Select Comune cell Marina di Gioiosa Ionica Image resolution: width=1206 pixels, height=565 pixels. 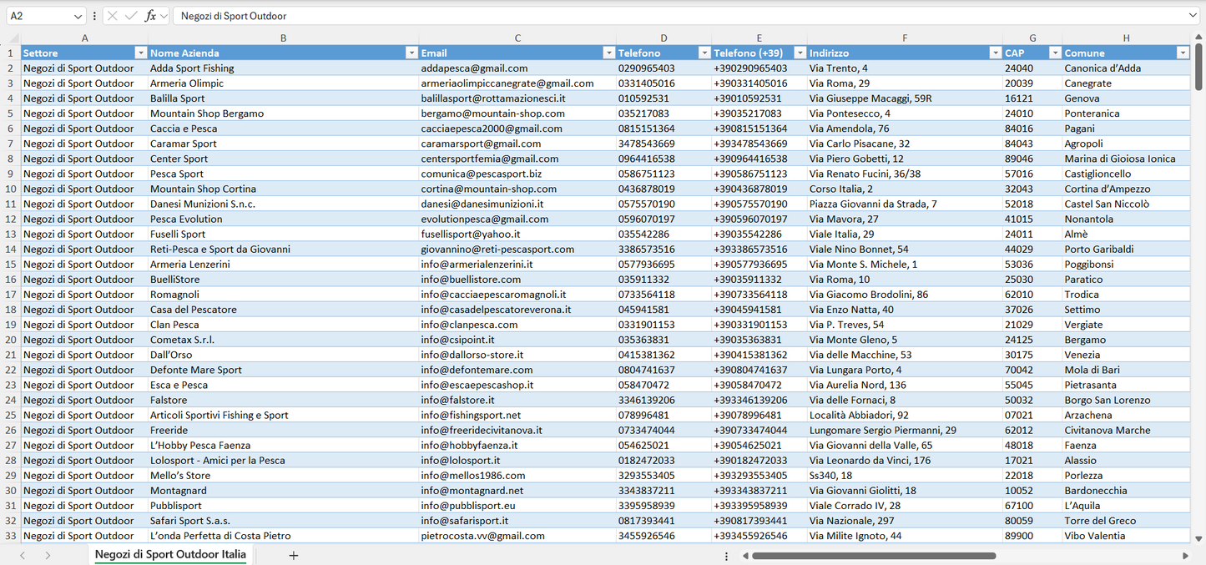coord(1126,159)
